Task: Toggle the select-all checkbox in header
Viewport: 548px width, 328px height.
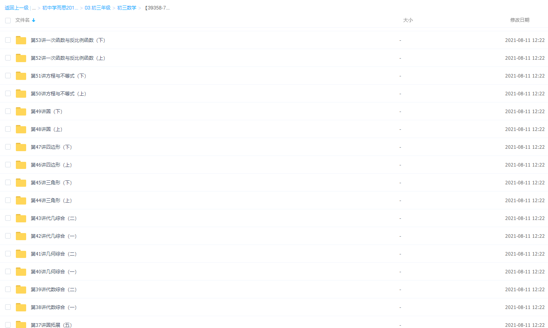Action: tap(8, 20)
